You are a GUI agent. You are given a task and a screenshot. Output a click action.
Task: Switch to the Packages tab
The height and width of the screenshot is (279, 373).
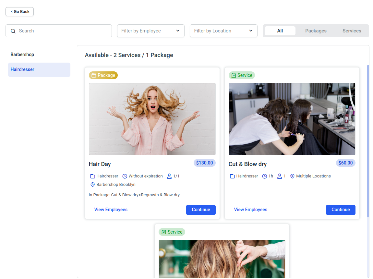[316, 31]
